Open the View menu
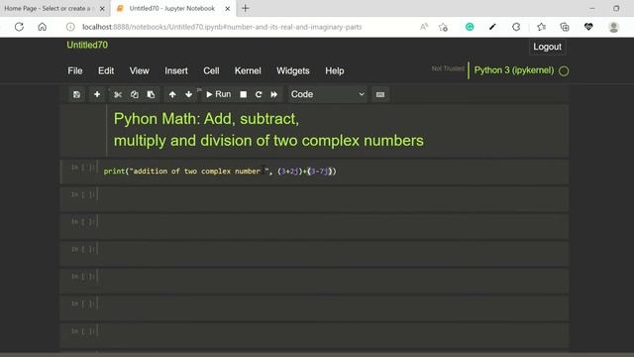 [x=140, y=70]
